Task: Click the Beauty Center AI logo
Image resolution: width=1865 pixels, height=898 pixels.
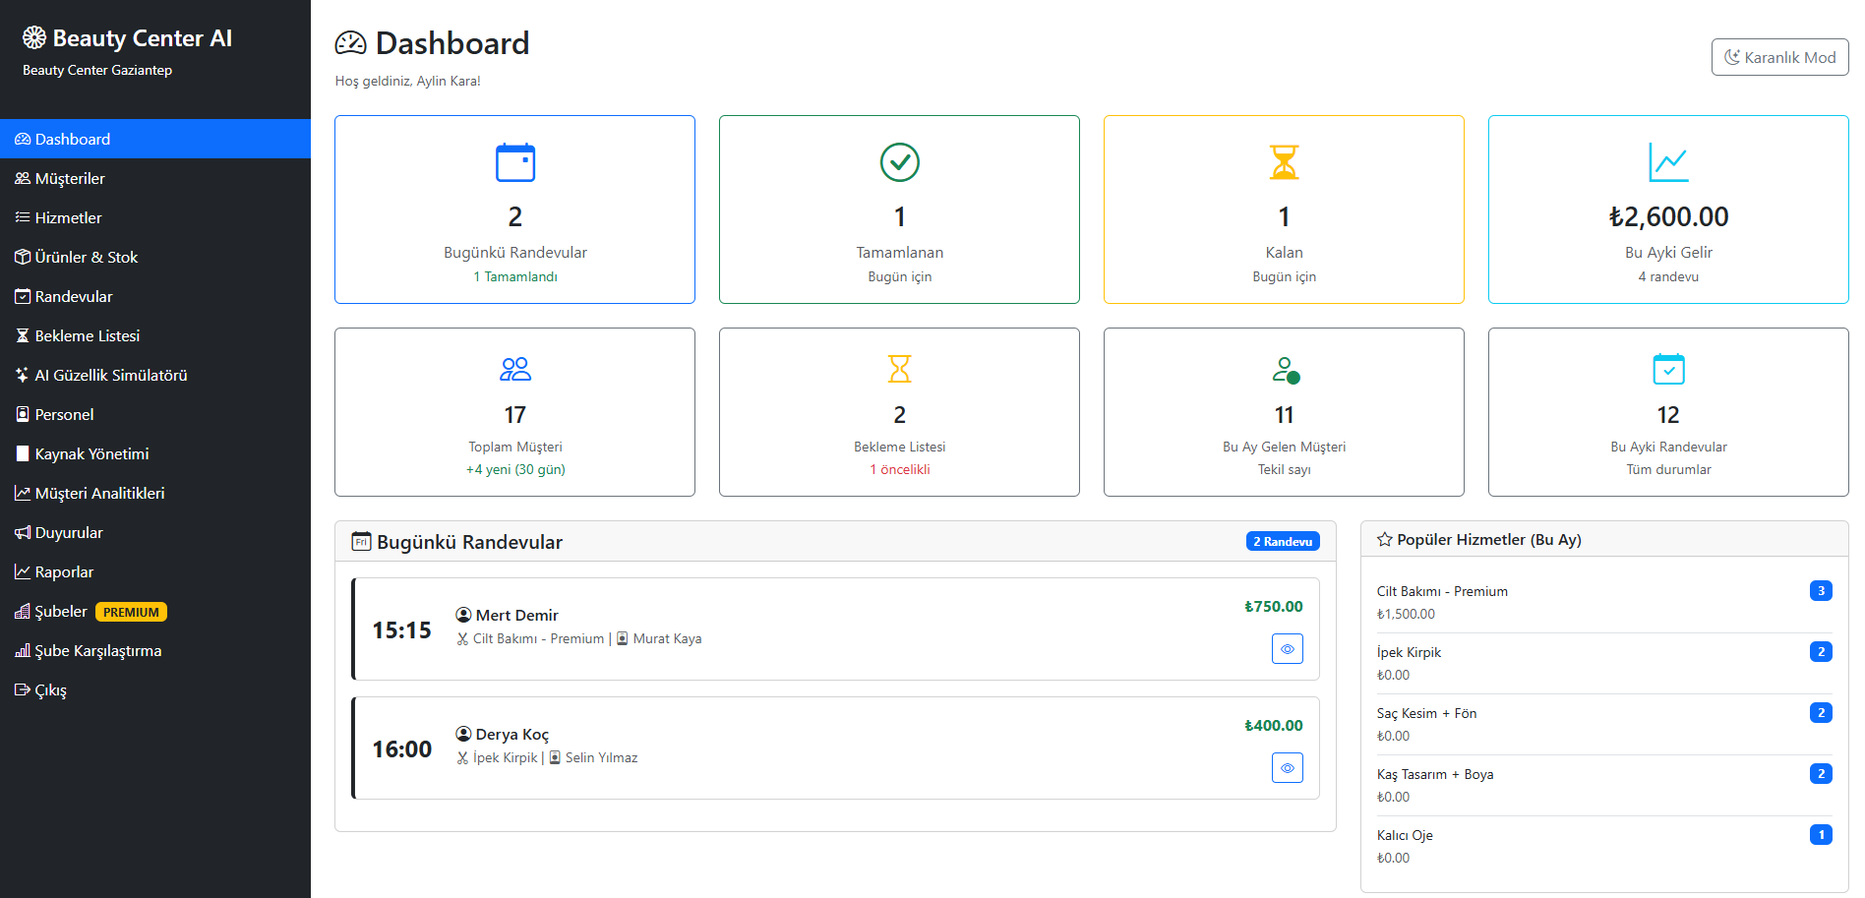Action: (128, 38)
